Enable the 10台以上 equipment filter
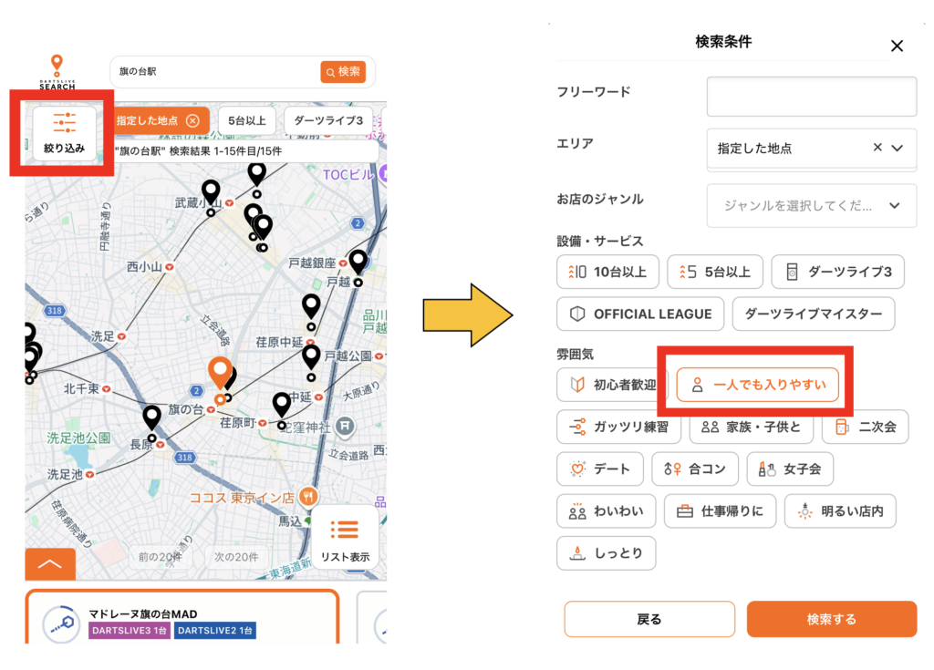 coord(607,272)
